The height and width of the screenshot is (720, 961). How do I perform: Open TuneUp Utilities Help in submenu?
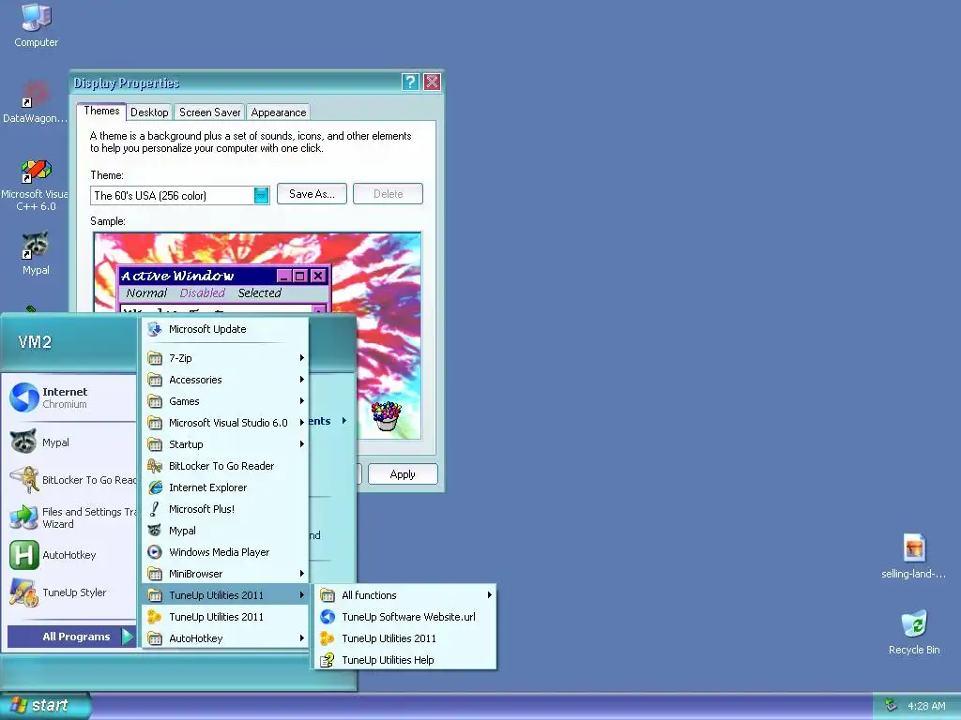405,660
